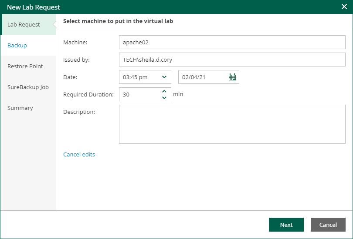Open the calendar date picker icon
Screen dimensions: 353x239
coord(232,77)
